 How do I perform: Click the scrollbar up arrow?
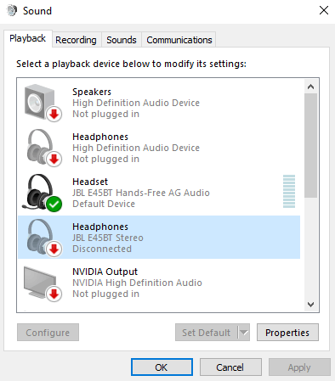click(311, 87)
